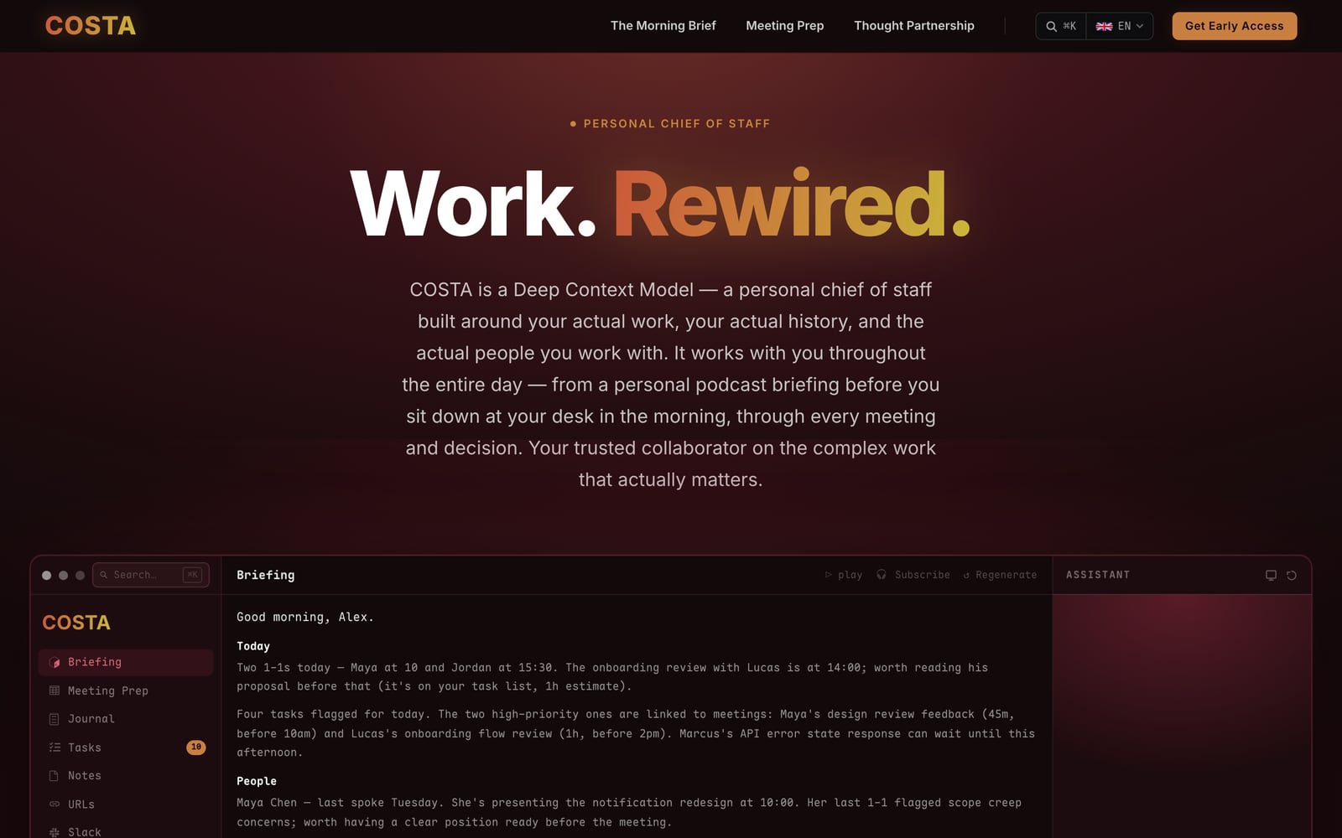Click the "Good morning, Alex." greeting
The height and width of the screenshot is (838, 1342).
coord(305,617)
